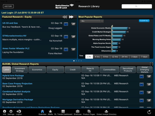Expand Global Research Reports to fullscreen
Viewport: 155px width, 116px height.
151,64
